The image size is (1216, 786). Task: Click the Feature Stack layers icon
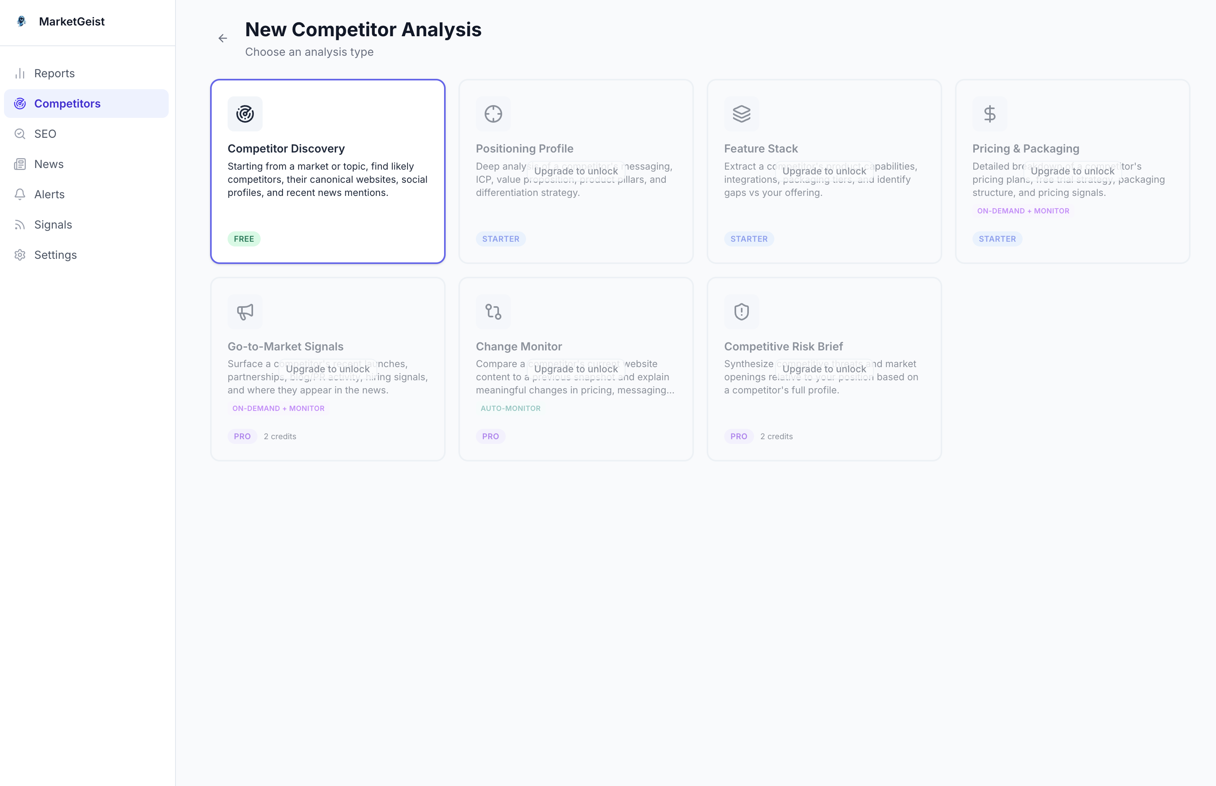(x=741, y=113)
